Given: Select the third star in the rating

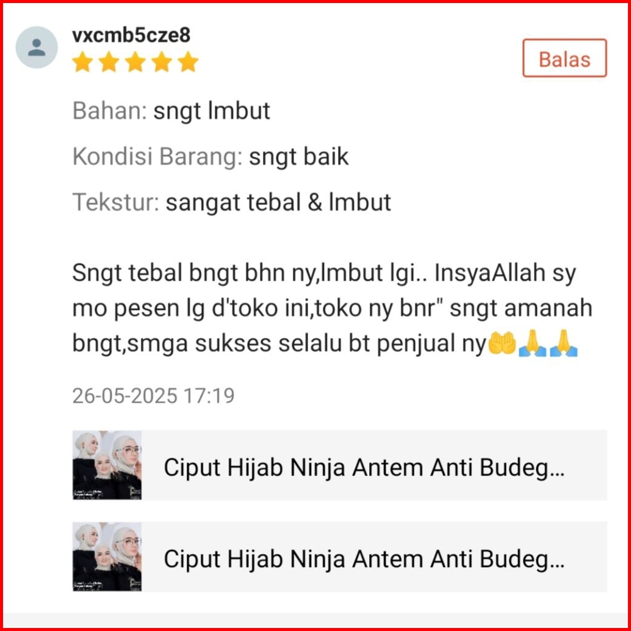Looking at the screenshot, I should point(135,62).
